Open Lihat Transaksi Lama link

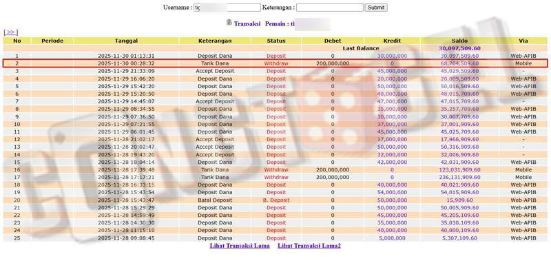240,246
